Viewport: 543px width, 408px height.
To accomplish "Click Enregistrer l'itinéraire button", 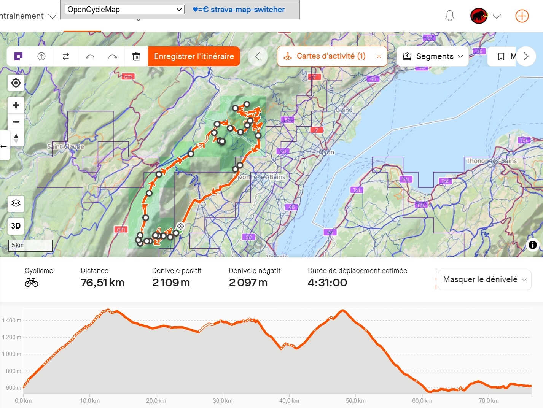I will (194, 56).
